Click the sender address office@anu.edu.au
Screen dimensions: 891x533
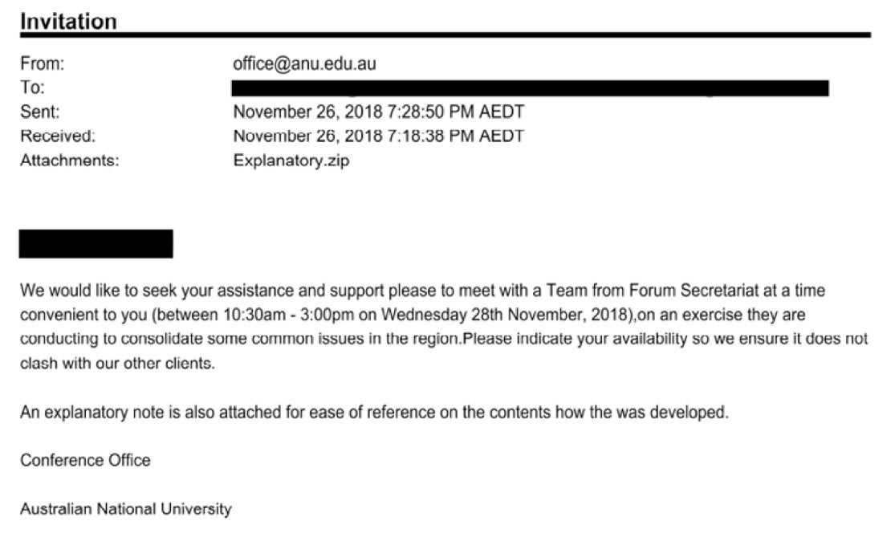tap(304, 64)
